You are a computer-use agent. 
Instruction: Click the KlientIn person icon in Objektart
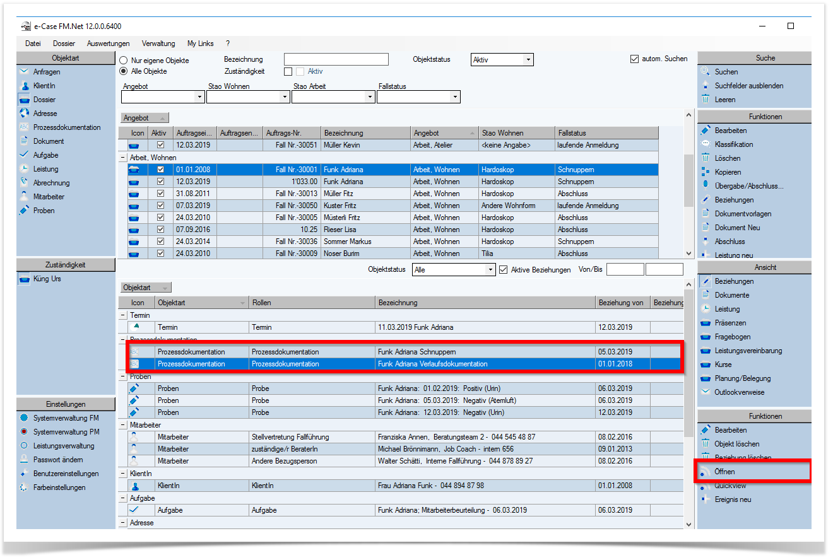pos(24,86)
